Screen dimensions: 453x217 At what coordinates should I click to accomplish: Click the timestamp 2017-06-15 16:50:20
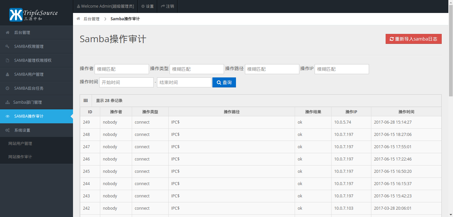pos(393,171)
